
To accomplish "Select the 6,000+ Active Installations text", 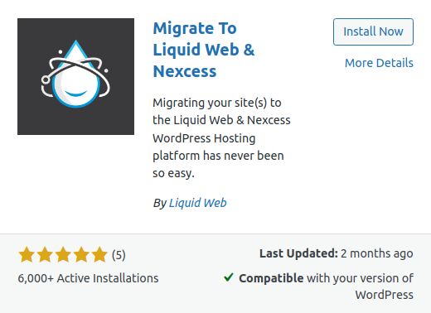I will (88, 278).
